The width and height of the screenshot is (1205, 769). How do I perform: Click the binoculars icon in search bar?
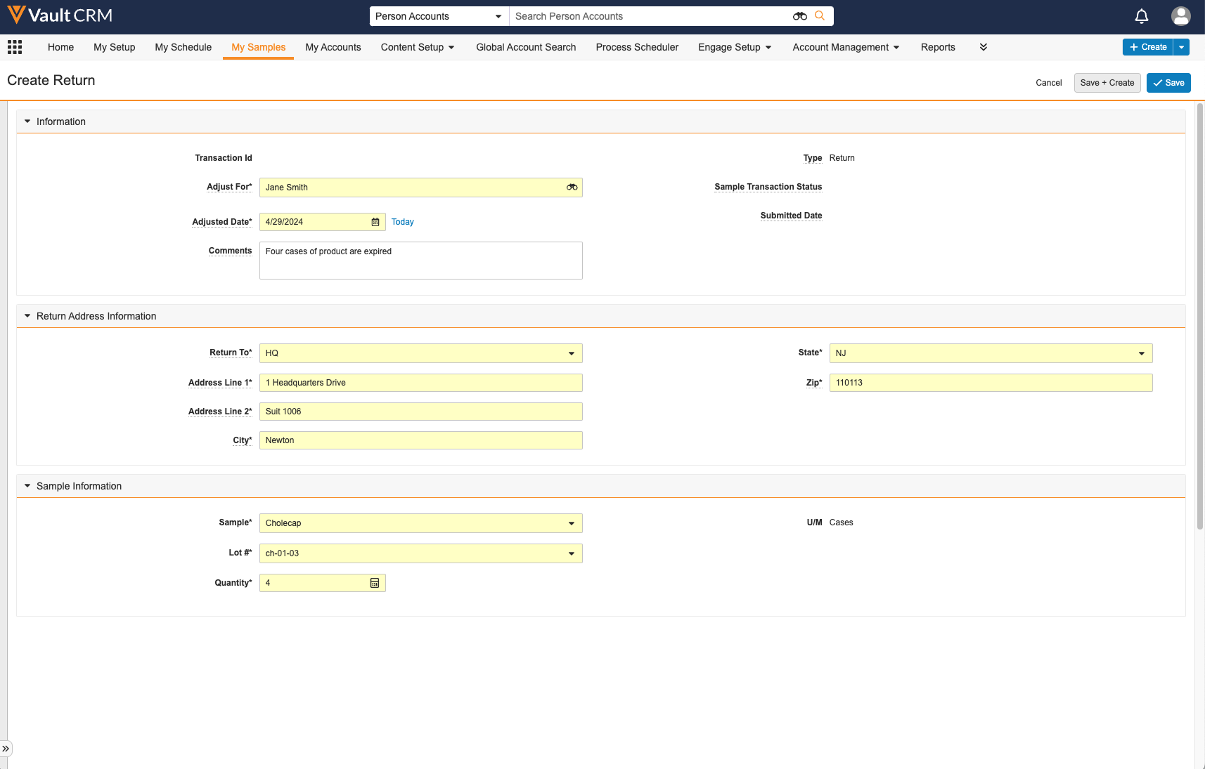click(799, 16)
